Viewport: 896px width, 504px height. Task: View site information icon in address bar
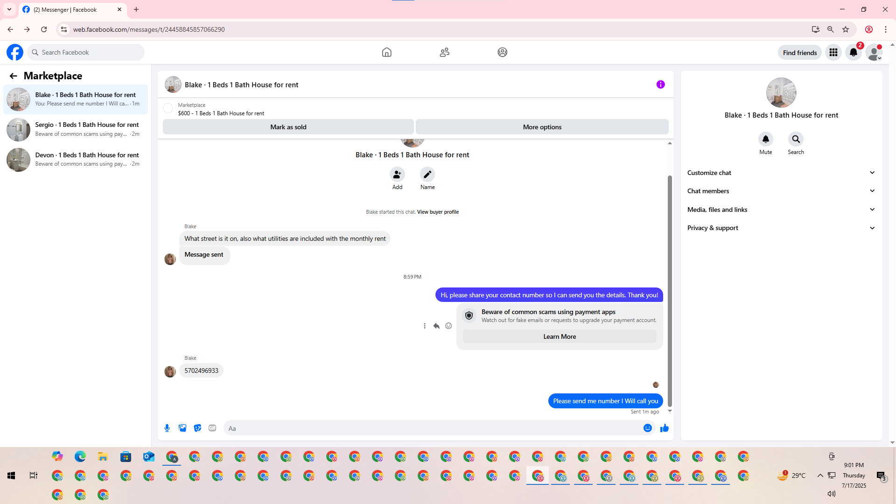tap(64, 29)
